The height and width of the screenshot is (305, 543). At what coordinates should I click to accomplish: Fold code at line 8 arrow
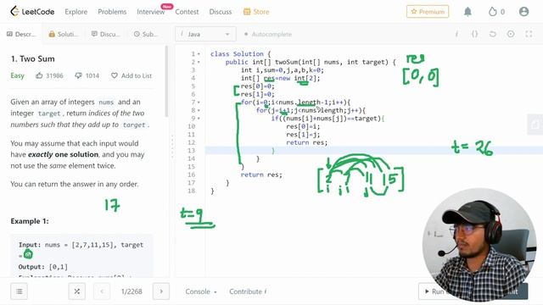[x=199, y=110]
